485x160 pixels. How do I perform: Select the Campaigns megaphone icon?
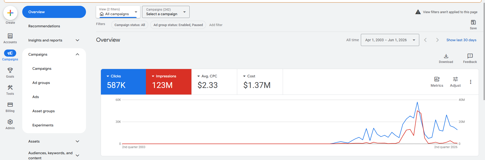(10, 53)
